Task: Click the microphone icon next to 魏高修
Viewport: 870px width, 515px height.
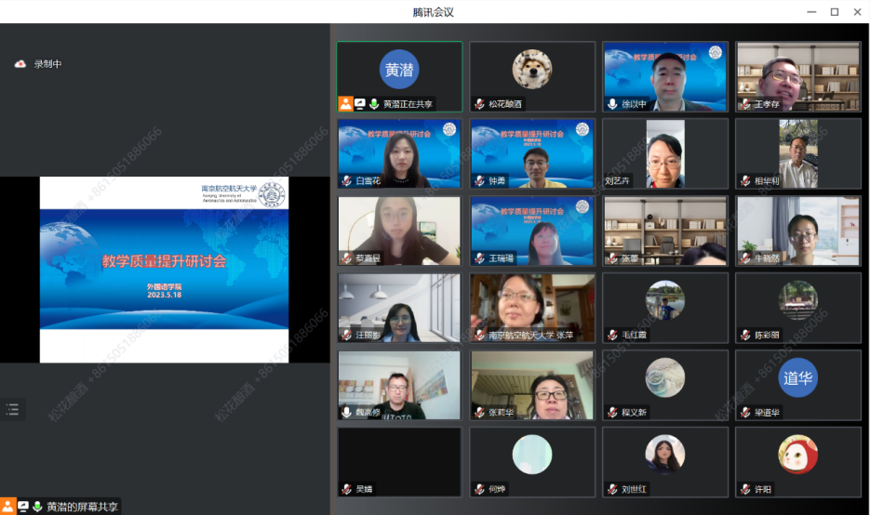Action: tap(347, 412)
